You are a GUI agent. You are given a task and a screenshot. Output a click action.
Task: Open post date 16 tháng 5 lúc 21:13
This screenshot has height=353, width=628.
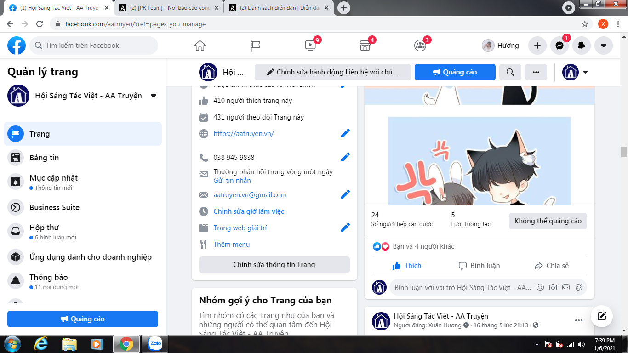(x=502, y=325)
